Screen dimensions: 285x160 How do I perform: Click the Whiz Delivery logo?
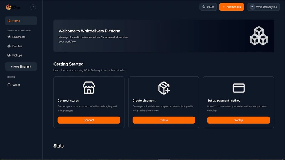point(13,7)
